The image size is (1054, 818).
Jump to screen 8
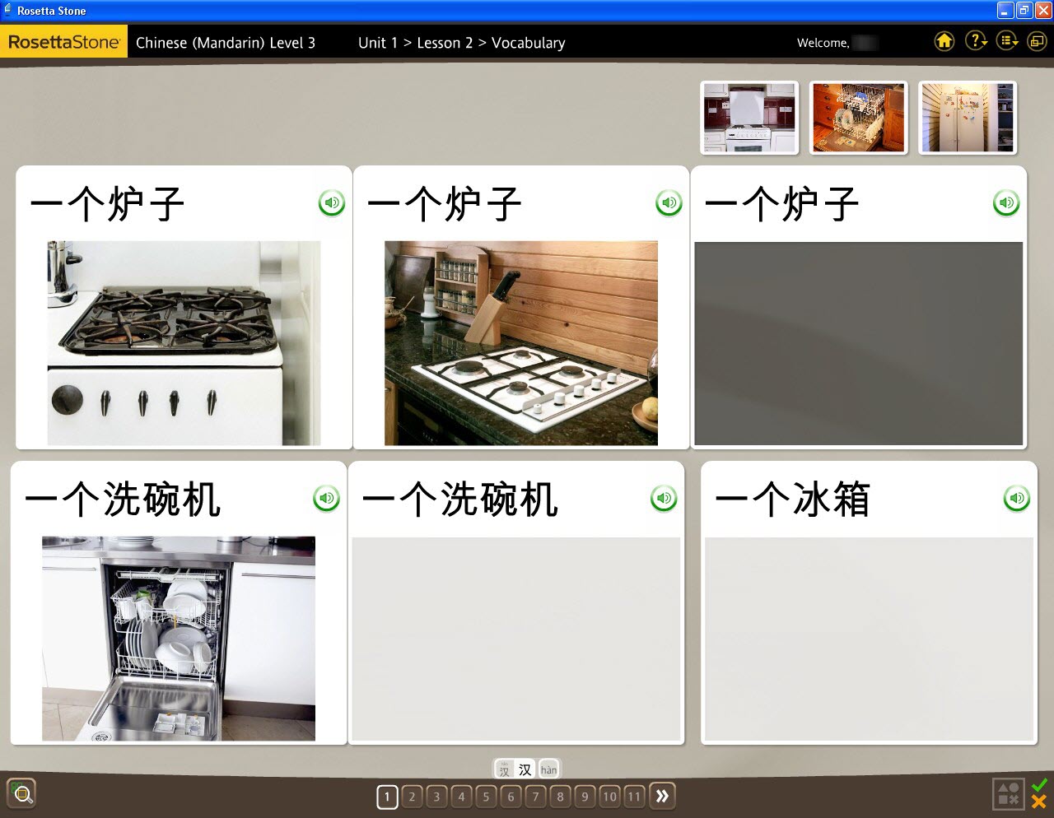pyautogui.click(x=561, y=797)
